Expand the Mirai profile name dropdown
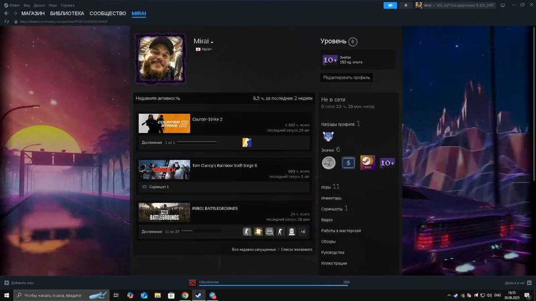The height and width of the screenshot is (301, 536). (212, 42)
